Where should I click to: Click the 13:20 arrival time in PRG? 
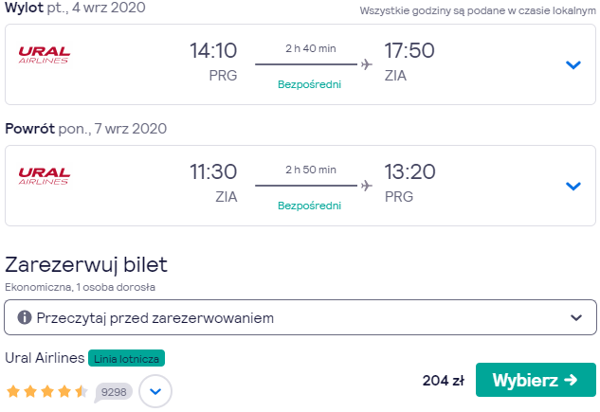409,172
